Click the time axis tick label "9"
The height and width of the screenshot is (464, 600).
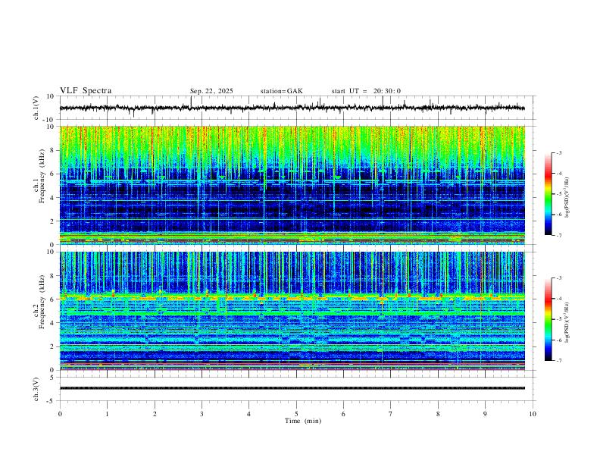(x=485, y=414)
